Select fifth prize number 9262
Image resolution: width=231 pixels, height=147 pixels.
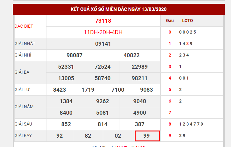pos(103,101)
